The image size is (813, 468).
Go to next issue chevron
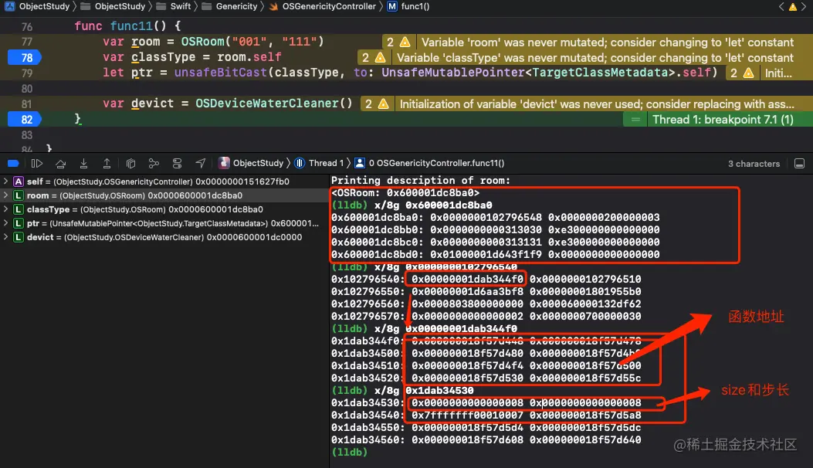pos(805,7)
